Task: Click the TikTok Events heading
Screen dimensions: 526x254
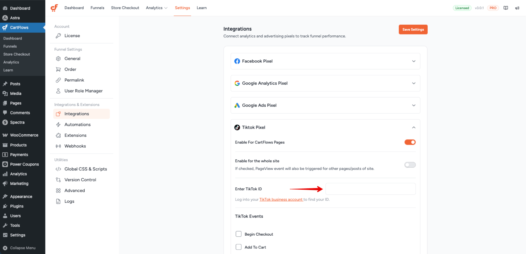Action: 249,216
